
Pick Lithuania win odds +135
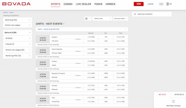[106, 41]
